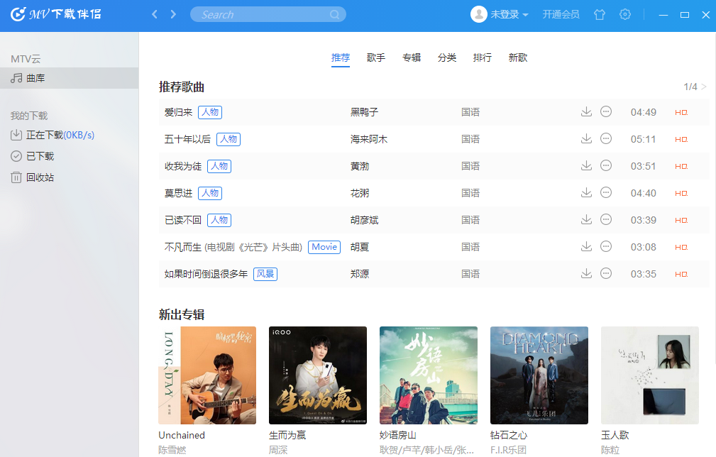Download 如果时间倒退很多年
716x457 pixels.
pos(586,273)
